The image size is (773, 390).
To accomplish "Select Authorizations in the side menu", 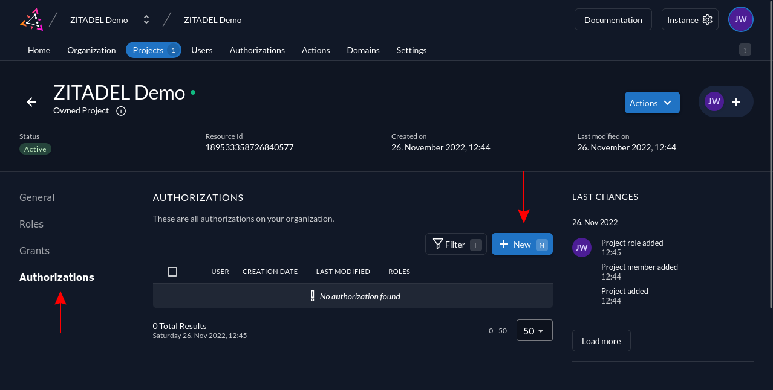I will point(57,277).
